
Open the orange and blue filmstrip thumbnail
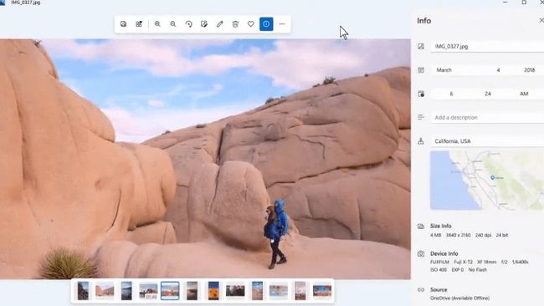pyautogui.click(x=213, y=290)
